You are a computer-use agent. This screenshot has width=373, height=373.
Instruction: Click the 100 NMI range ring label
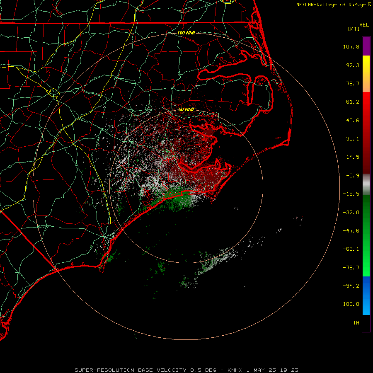(x=186, y=33)
